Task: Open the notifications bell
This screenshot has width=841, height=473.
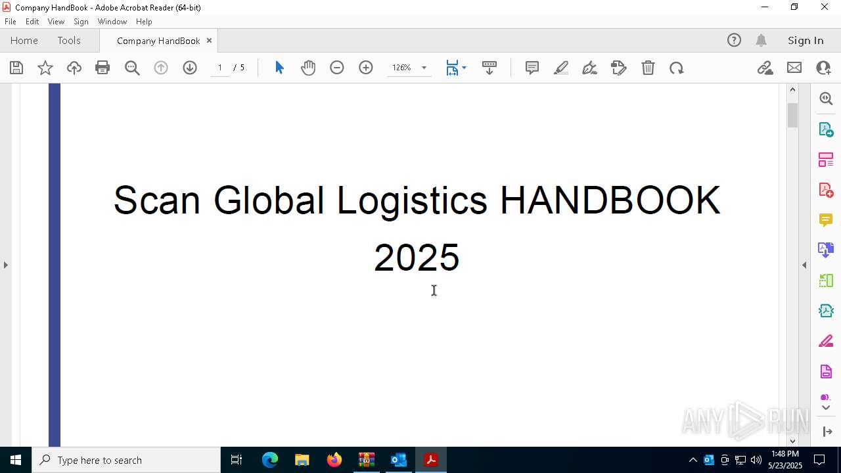Action: pos(761,40)
